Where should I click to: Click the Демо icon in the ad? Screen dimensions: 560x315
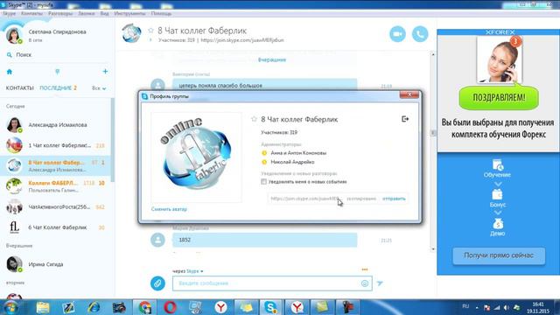(x=498, y=224)
